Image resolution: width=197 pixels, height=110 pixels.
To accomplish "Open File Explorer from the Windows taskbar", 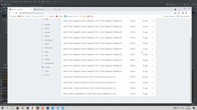I will pyautogui.click(x=12, y=108).
